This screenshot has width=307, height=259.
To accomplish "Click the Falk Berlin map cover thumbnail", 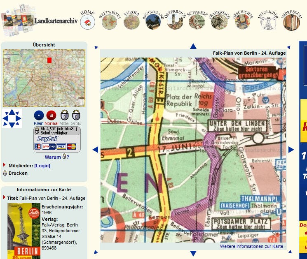I will 24,231.
